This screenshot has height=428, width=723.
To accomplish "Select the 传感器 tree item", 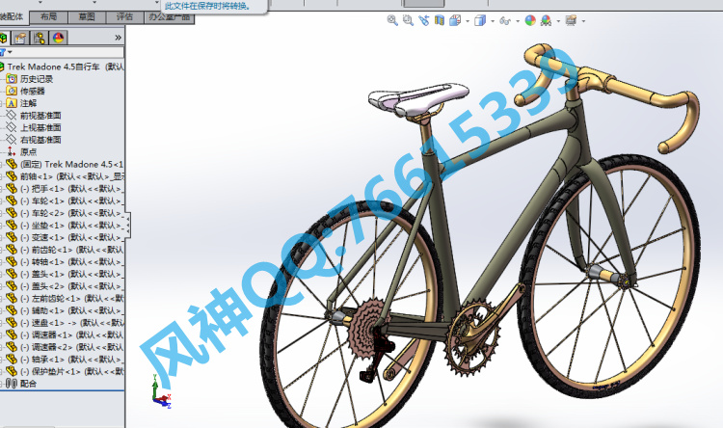I will coord(32,92).
